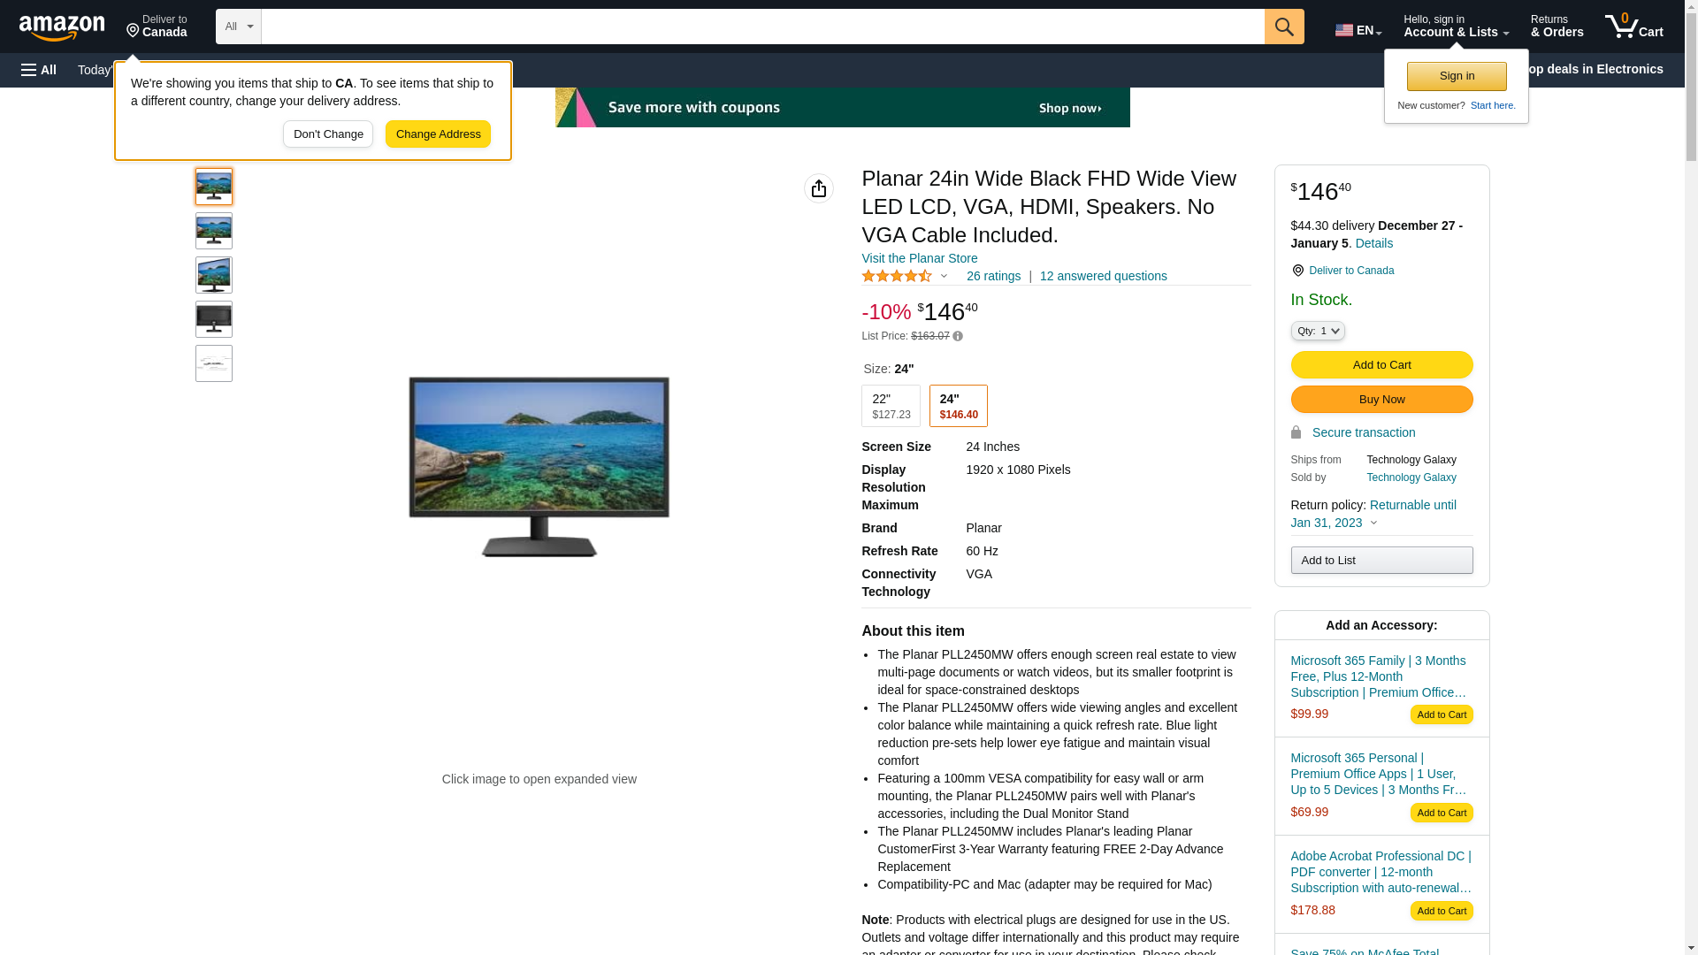This screenshot has height=955, width=1698.
Task: Choose Don't Change delivery address
Action: coord(328,134)
